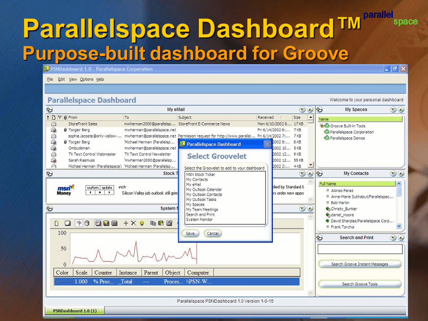The height and width of the screenshot is (321, 428).
Task: Click the My Contacts panel up arrow button
Action: click(x=401, y=173)
